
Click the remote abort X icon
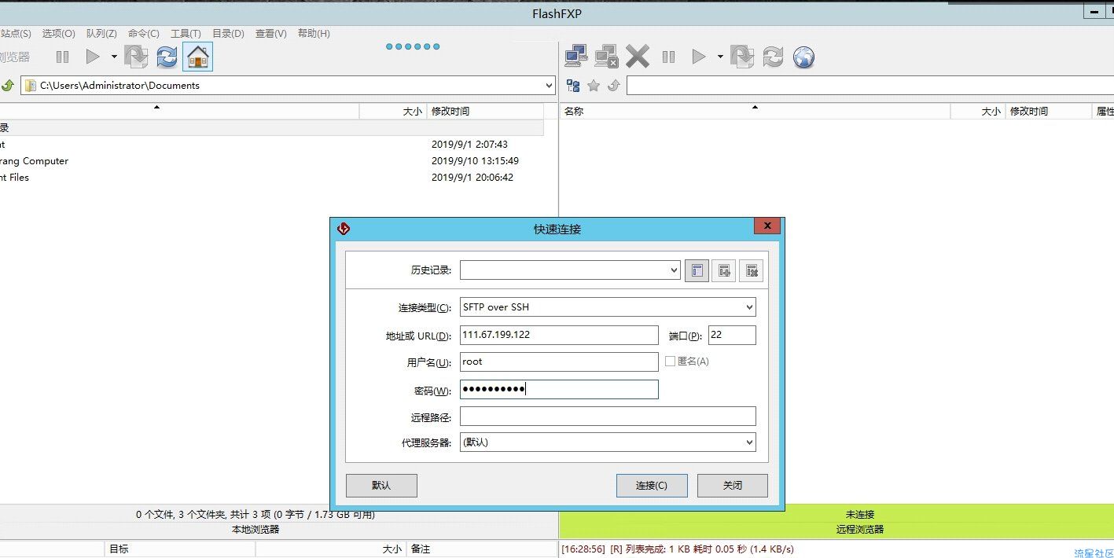tap(638, 57)
